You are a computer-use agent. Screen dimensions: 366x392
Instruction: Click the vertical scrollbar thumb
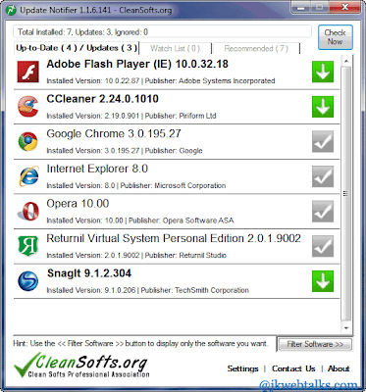(x=346, y=193)
